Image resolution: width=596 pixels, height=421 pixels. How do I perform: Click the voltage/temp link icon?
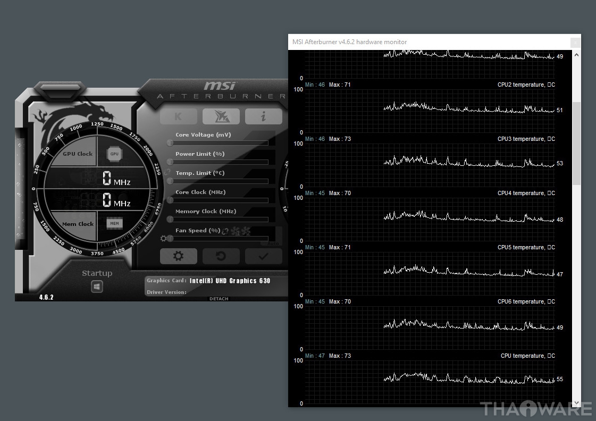tap(167, 172)
